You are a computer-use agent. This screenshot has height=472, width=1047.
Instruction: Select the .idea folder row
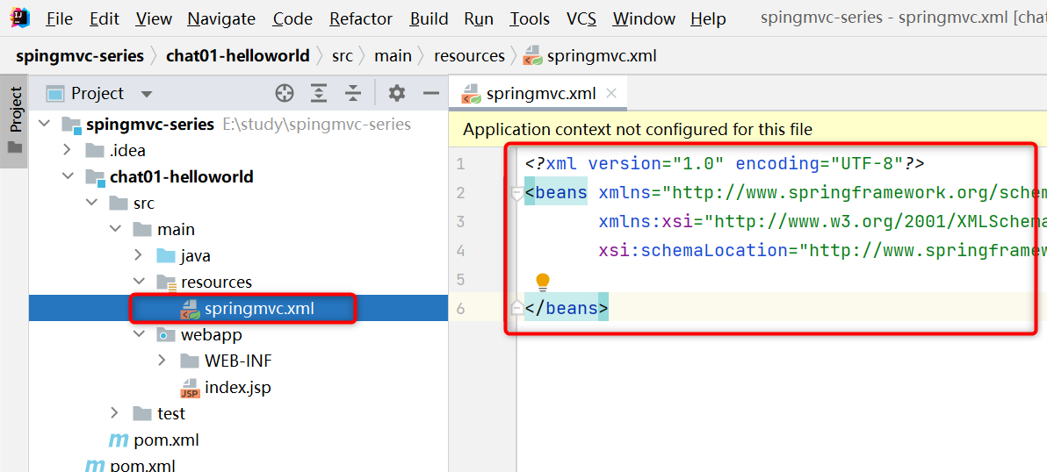click(238, 150)
